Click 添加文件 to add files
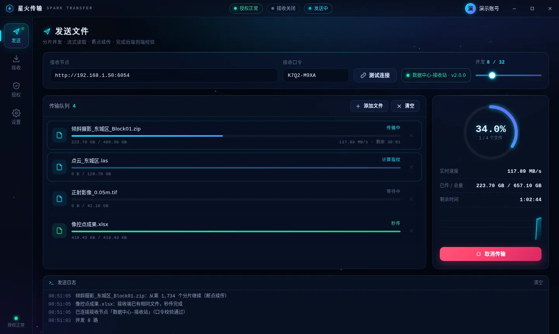The image size is (559, 334). click(x=369, y=106)
